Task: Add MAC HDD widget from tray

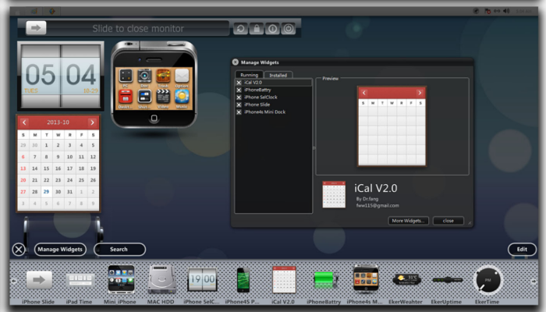Action: [x=161, y=279]
